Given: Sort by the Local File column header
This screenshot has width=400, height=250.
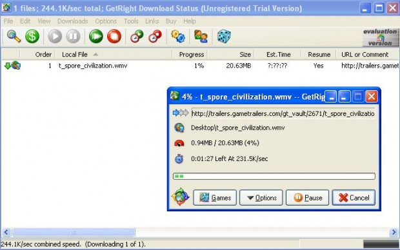Looking at the screenshot, I should [x=114, y=54].
